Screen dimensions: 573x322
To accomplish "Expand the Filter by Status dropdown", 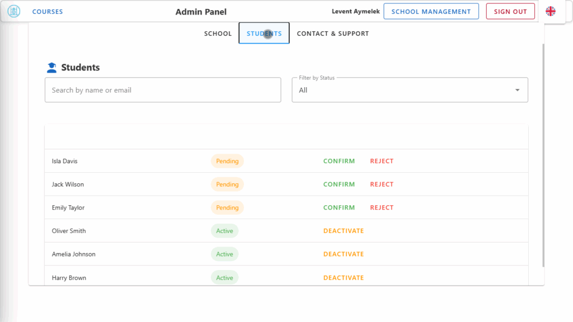I will tap(410, 90).
